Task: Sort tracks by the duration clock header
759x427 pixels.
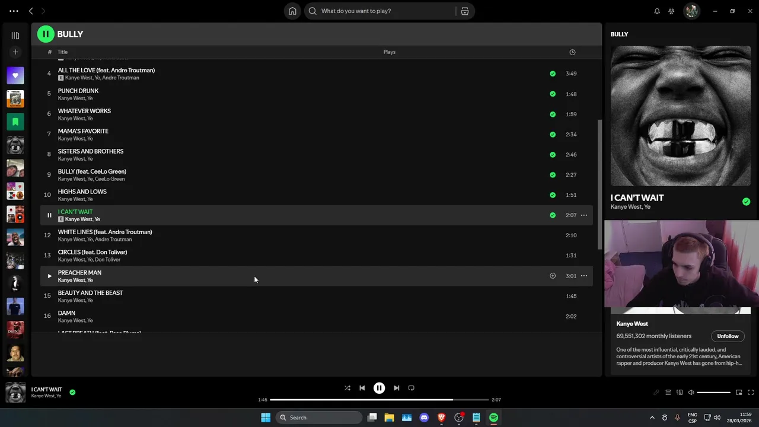Action: click(572, 52)
